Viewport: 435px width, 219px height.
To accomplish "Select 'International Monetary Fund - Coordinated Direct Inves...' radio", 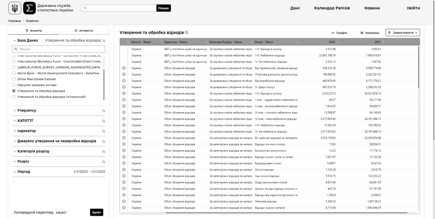I will [x=14, y=61].
